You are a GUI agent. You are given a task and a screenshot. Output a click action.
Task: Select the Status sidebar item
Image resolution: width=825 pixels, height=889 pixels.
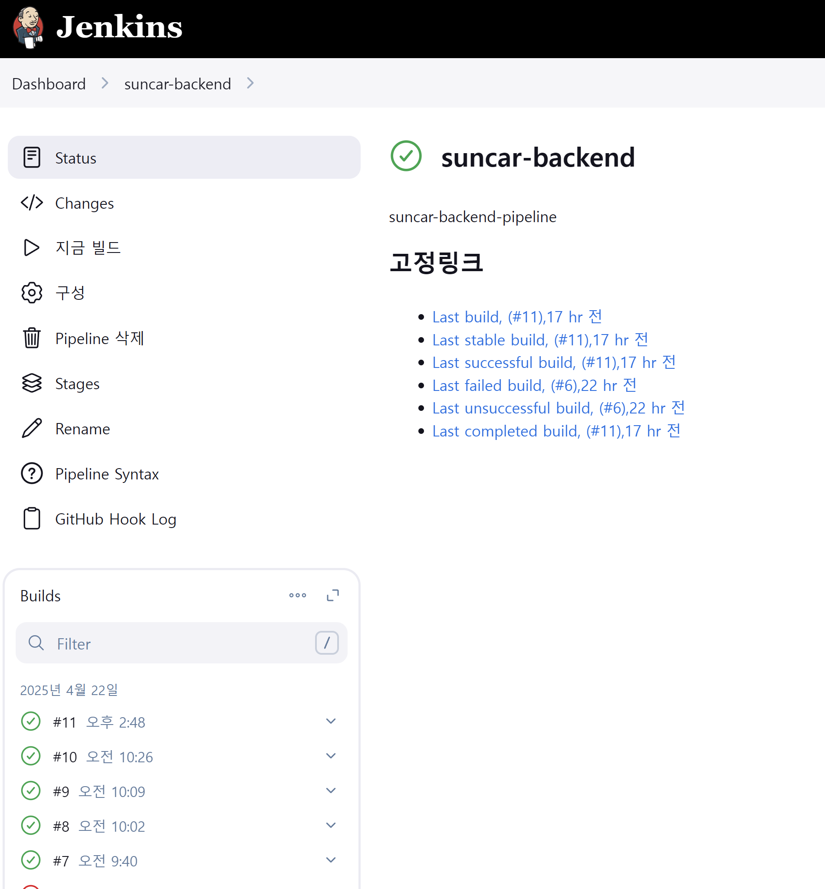(184, 157)
